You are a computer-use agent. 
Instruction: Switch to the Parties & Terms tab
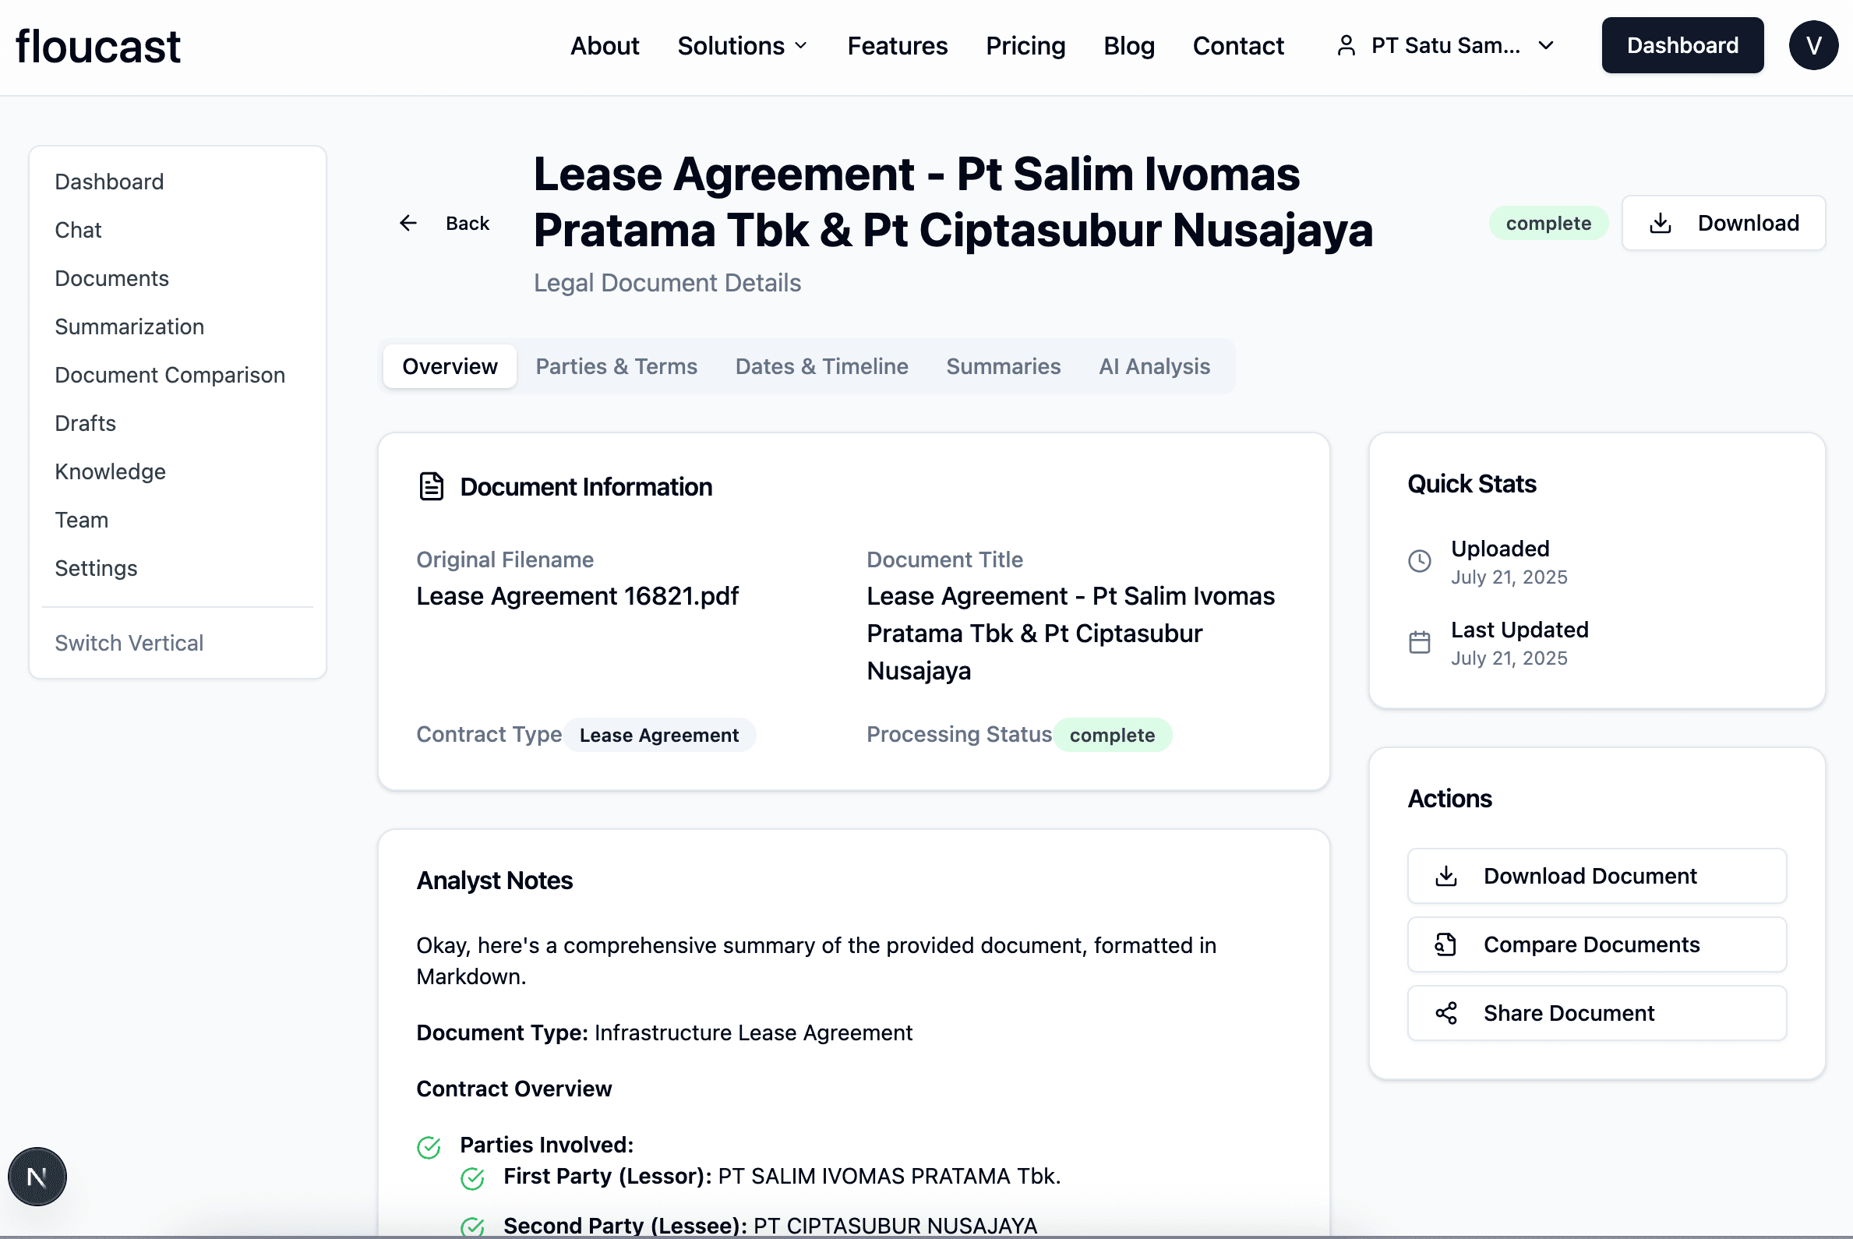pyautogui.click(x=616, y=365)
